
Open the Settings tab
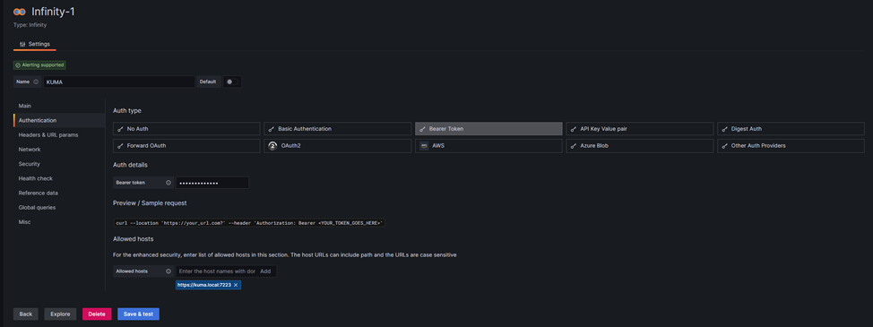[35, 44]
